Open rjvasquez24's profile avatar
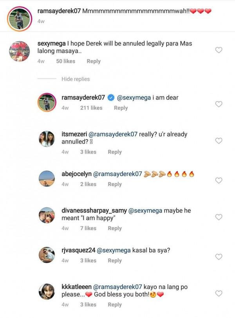The image size is (235, 318). [46, 254]
